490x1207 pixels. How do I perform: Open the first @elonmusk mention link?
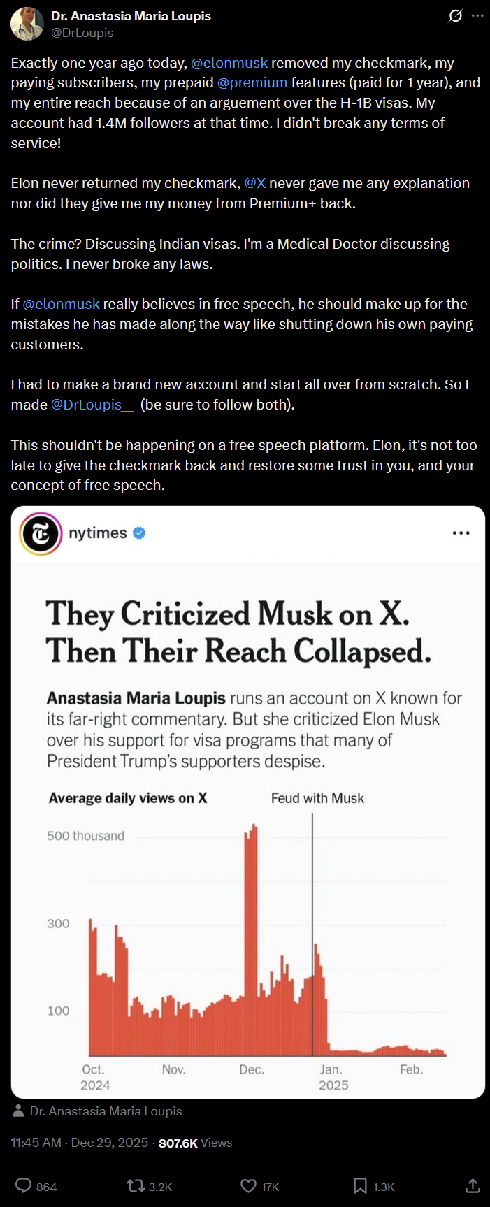tap(229, 63)
